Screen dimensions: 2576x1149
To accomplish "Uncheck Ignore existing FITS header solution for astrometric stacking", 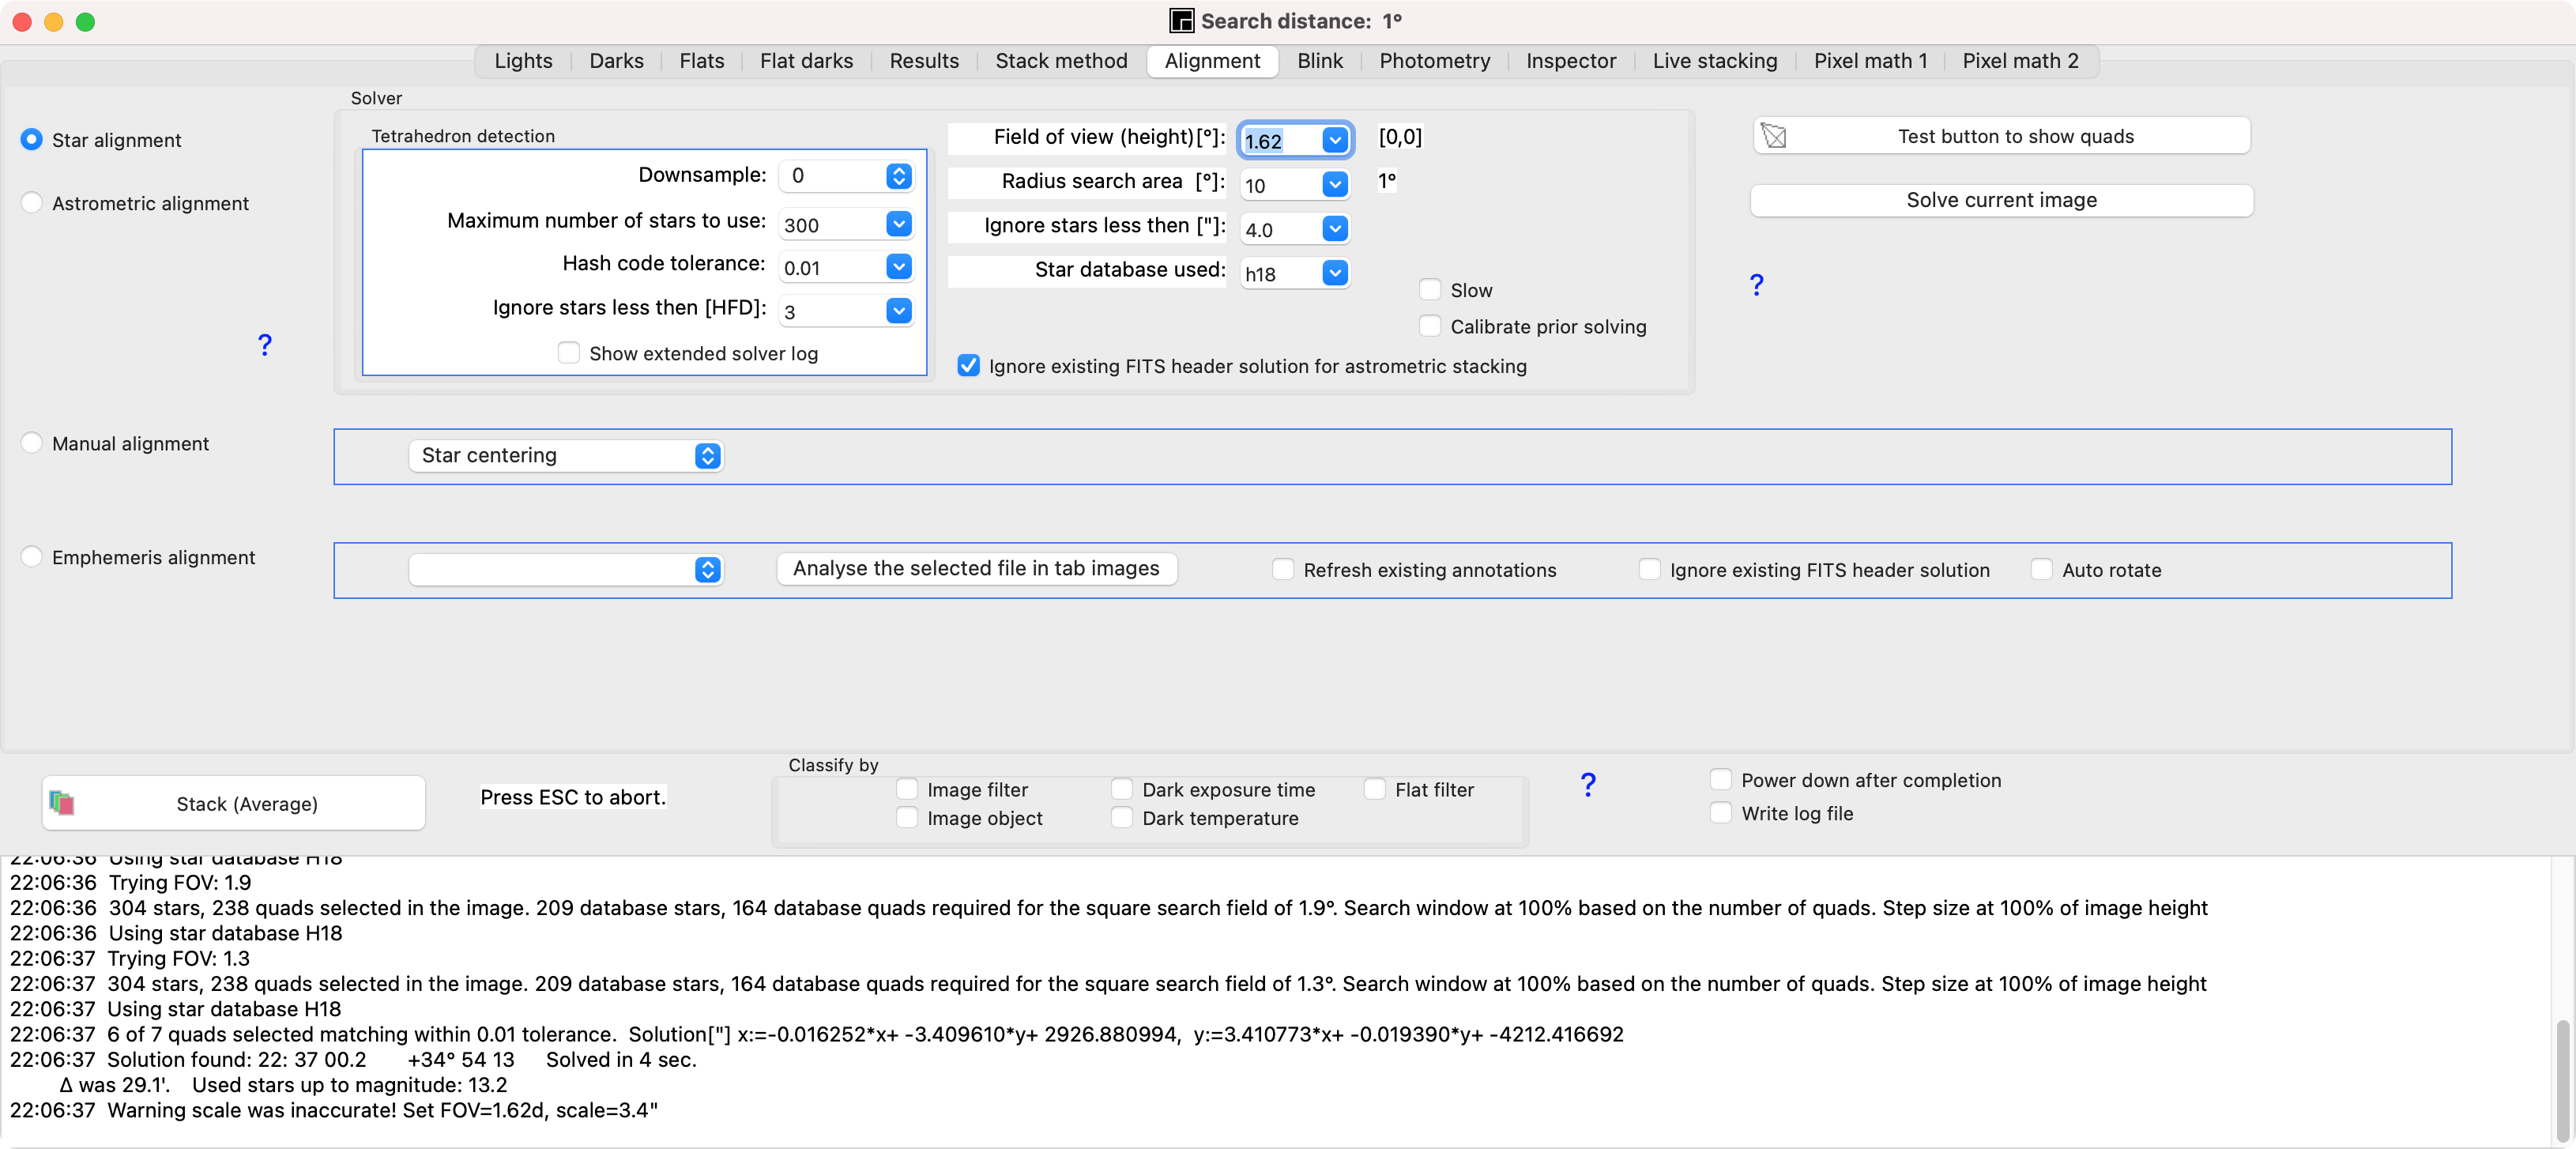I will click(968, 366).
